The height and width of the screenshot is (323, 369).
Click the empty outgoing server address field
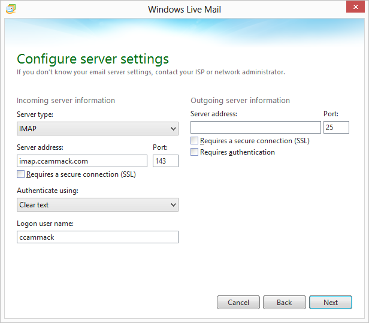256,128
